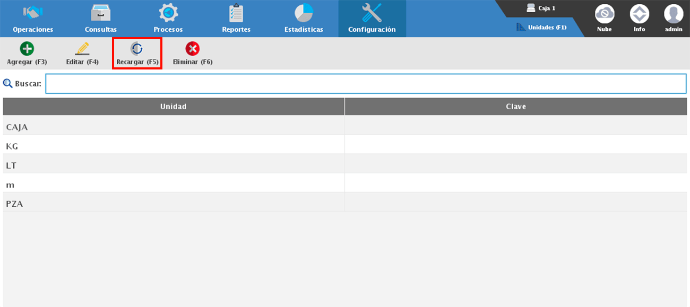
Task: Open the Procesos gear icon
Action: point(168,13)
